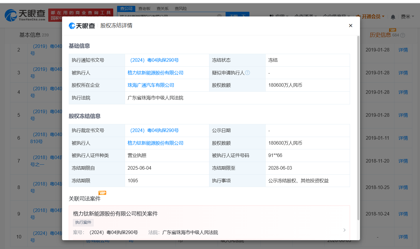
Task: Open 详情 for the 2018-10-25 row
Action: point(403,188)
